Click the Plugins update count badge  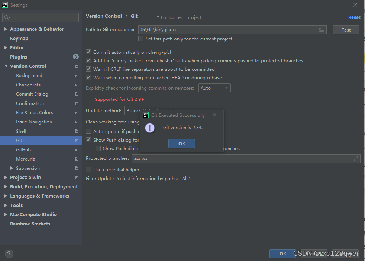76,57
